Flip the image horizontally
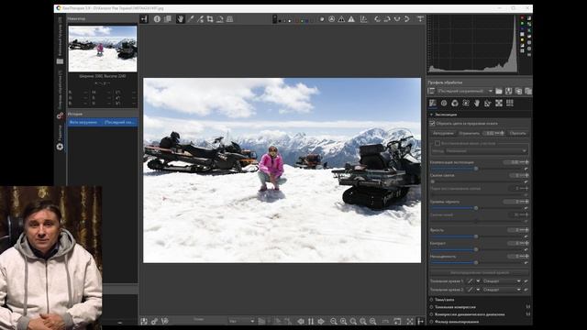Image resolution: width=587 pixels, height=330 pixels. [397, 19]
